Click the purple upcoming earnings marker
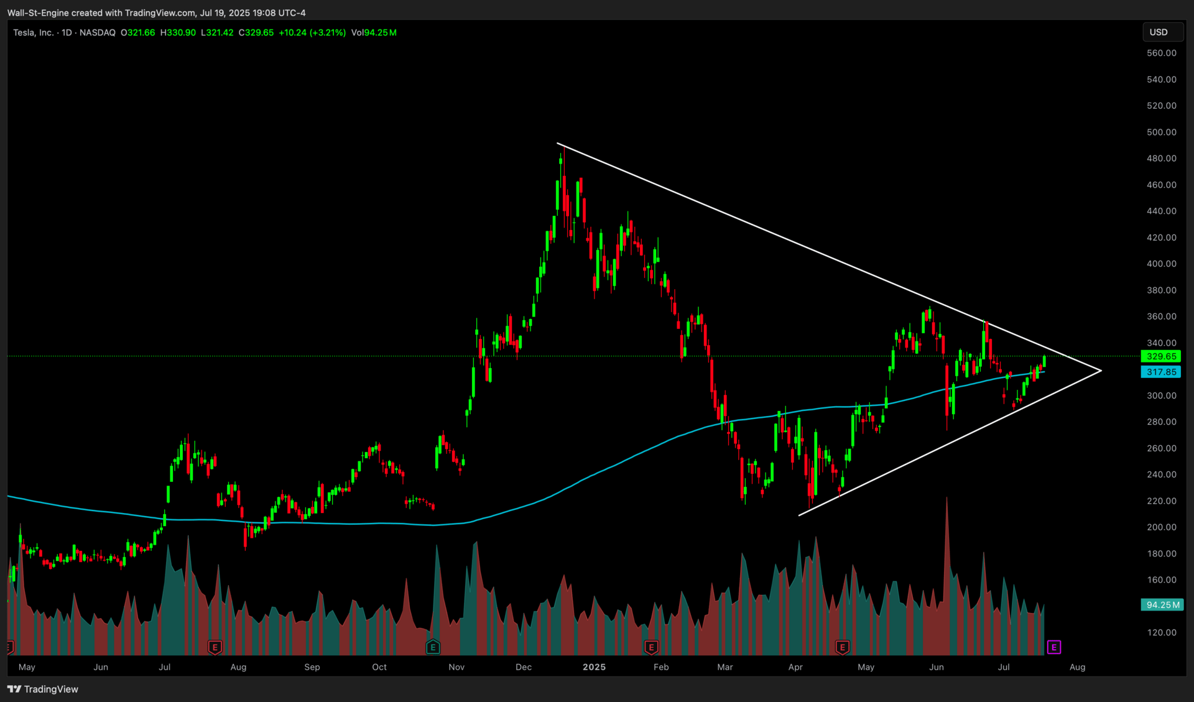The image size is (1194, 702). [1053, 647]
